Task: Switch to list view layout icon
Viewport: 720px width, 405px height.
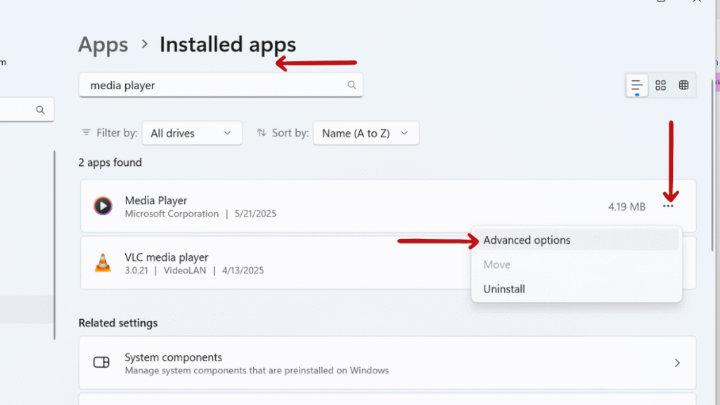Action: pyautogui.click(x=637, y=85)
